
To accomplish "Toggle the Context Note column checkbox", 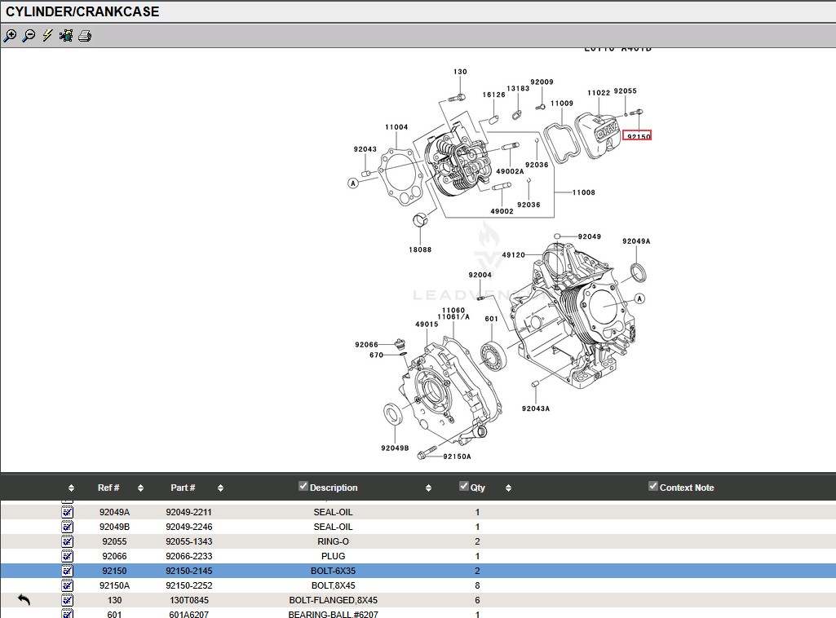I will [x=652, y=487].
